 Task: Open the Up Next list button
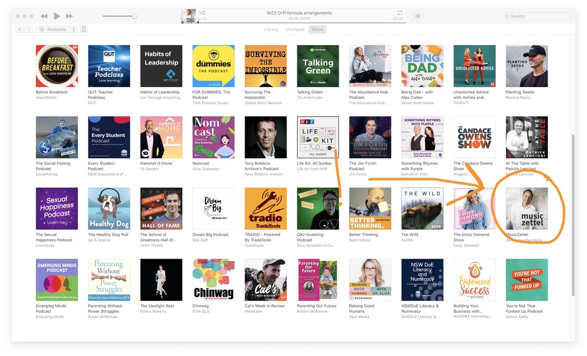(417, 16)
